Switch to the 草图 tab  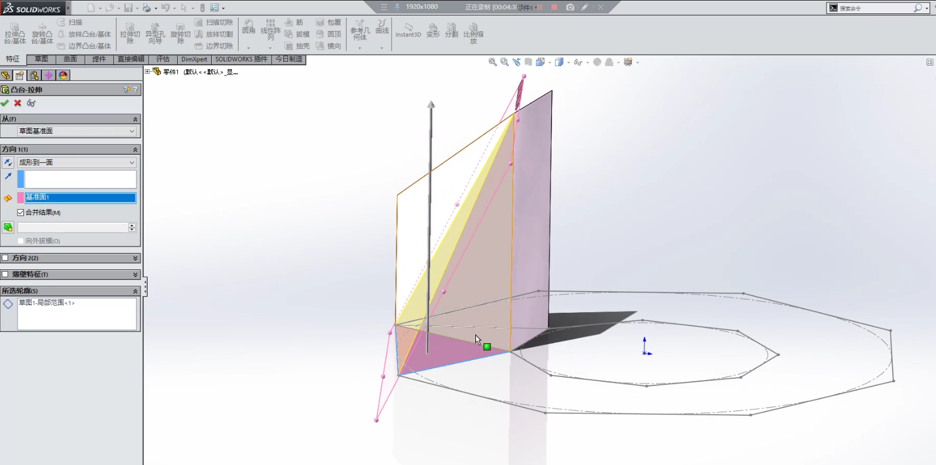tap(41, 59)
